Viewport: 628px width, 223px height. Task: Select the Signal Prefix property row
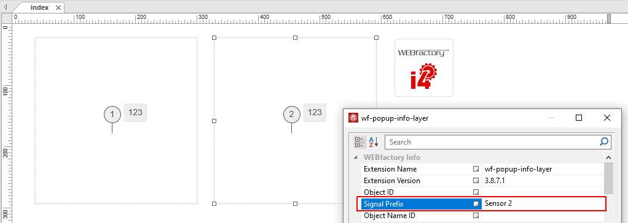tap(483, 204)
